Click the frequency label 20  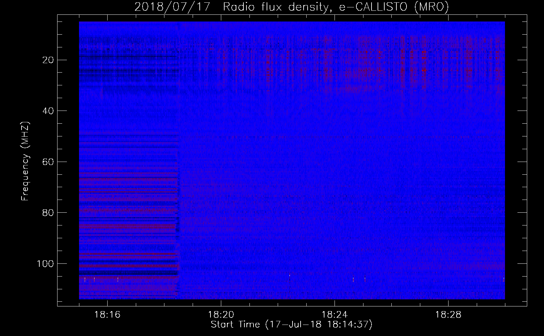pyautogui.click(x=48, y=60)
